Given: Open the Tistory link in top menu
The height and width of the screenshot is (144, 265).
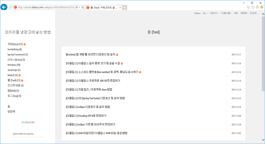Looking at the screenshot, I should [197, 13].
